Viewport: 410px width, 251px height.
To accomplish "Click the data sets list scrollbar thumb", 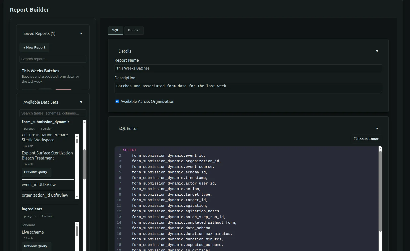I will (85, 164).
